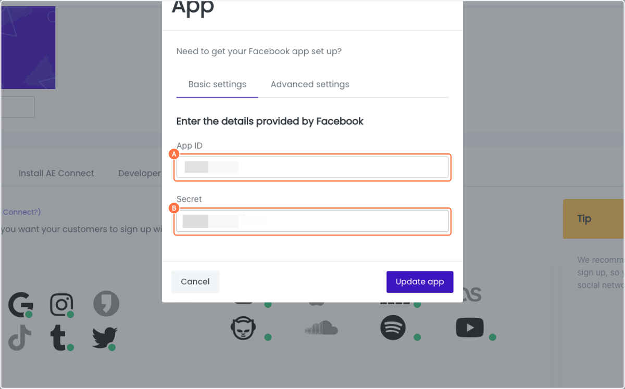This screenshot has width=625, height=389.
Task: Click the Google social network icon
Action: point(20,305)
